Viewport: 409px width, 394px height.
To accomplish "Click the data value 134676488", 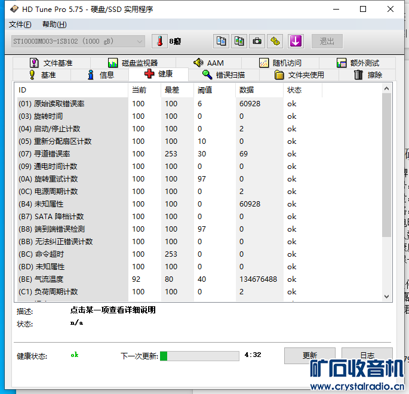I will tap(258, 279).
